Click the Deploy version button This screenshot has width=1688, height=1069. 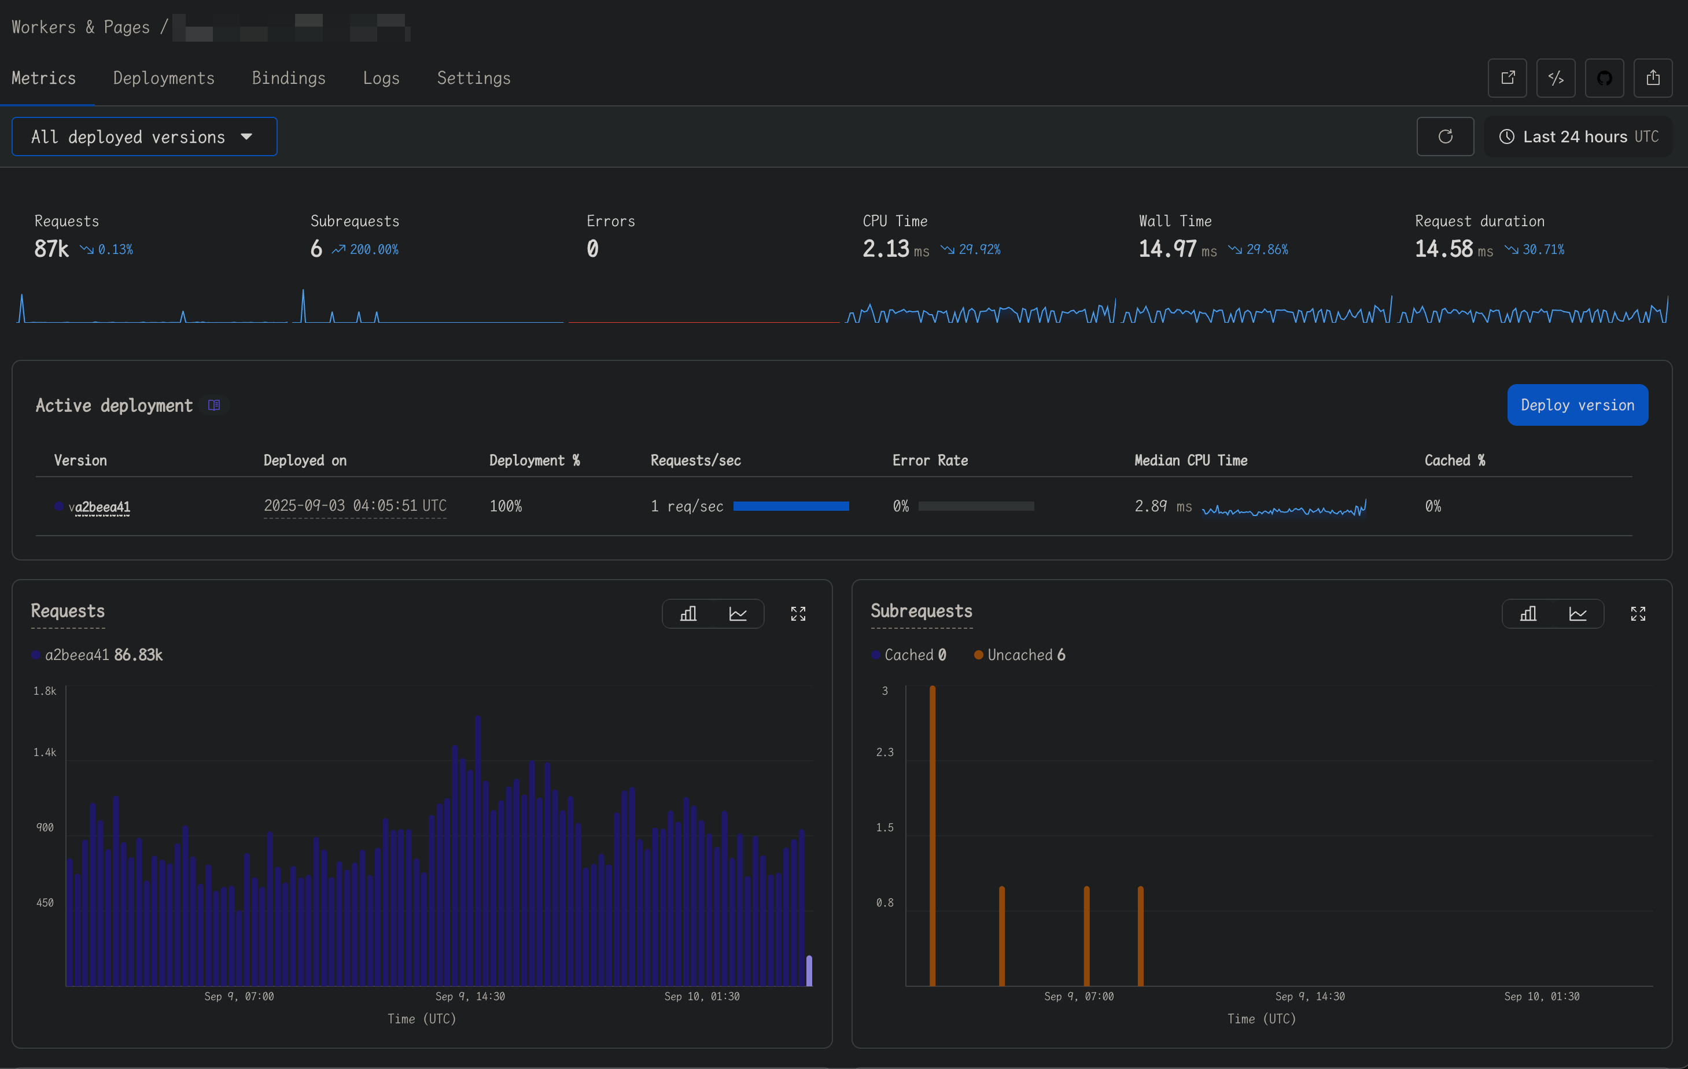(x=1578, y=405)
